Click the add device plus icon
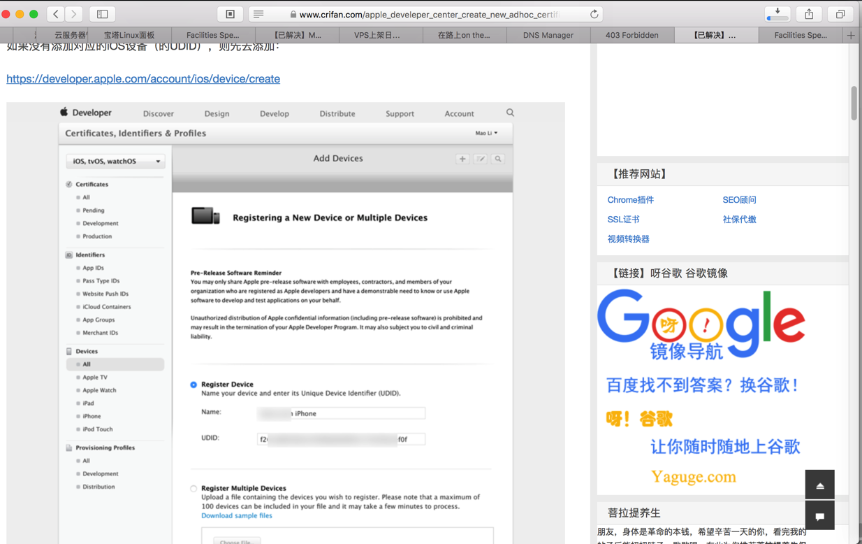The height and width of the screenshot is (544, 862). click(462, 159)
